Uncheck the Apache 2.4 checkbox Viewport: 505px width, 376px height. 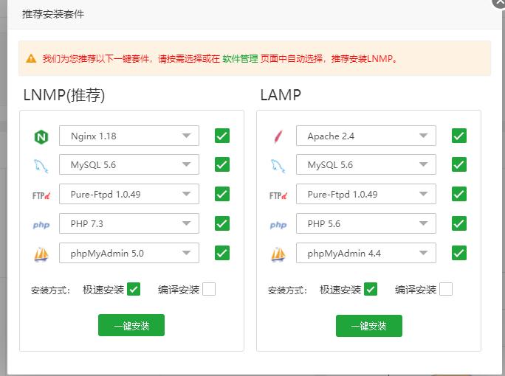point(459,136)
